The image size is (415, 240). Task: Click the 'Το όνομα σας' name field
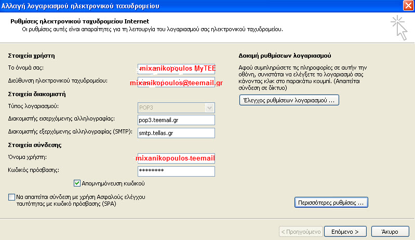coord(176,69)
